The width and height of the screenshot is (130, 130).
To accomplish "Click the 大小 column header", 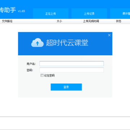I will 69,21.
